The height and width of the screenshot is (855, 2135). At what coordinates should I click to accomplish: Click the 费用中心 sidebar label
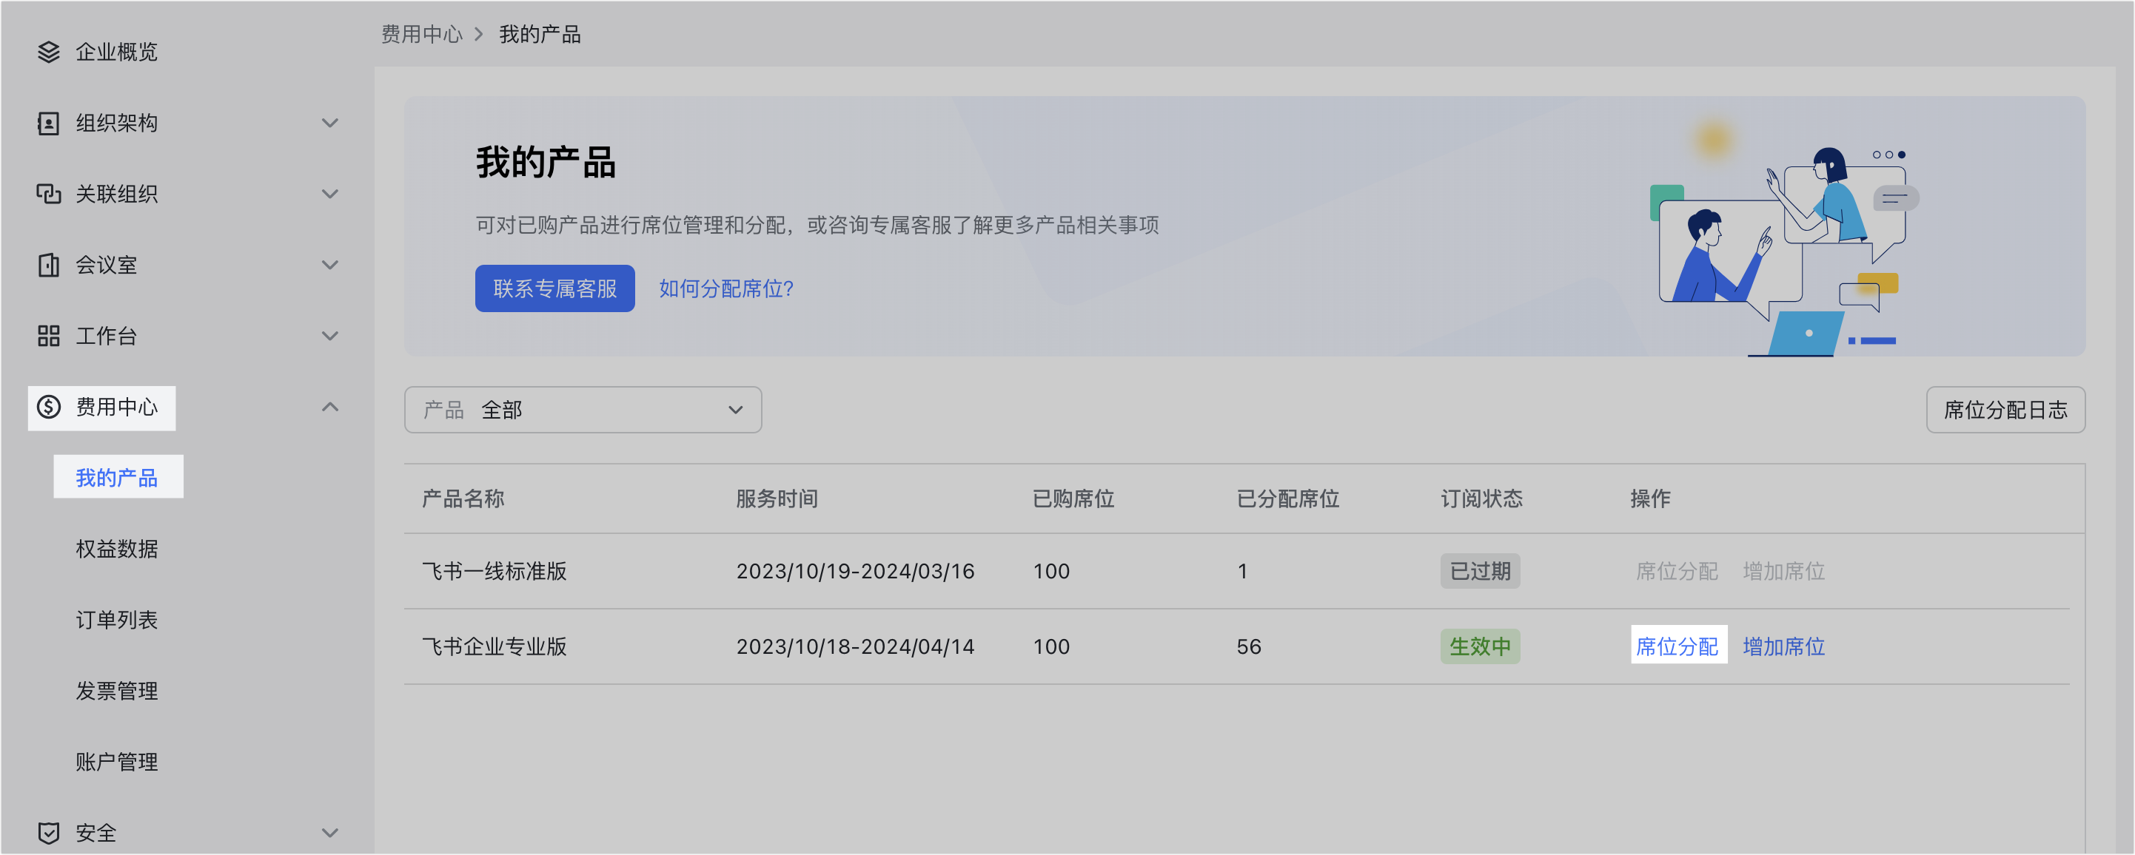tap(117, 408)
